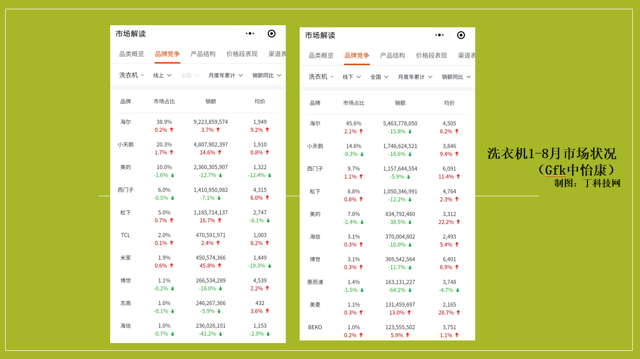Click 均价 column header in right panel
640x359 pixels.
[x=449, y=103]
